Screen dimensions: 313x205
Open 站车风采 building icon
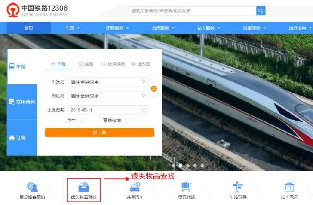click(289, 187)
